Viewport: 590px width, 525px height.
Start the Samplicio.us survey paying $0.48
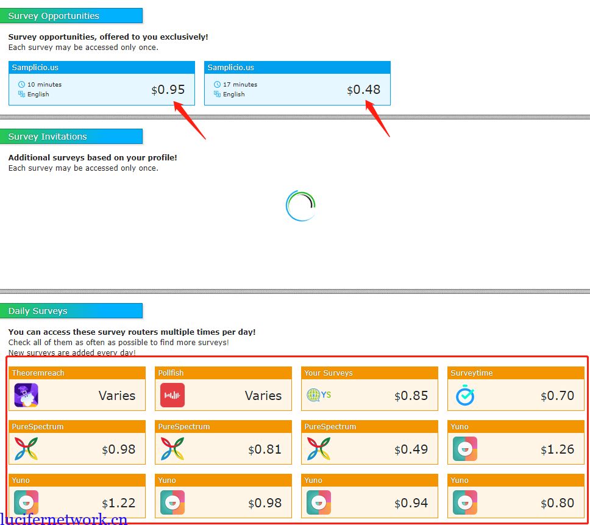[x=297, y=83]
